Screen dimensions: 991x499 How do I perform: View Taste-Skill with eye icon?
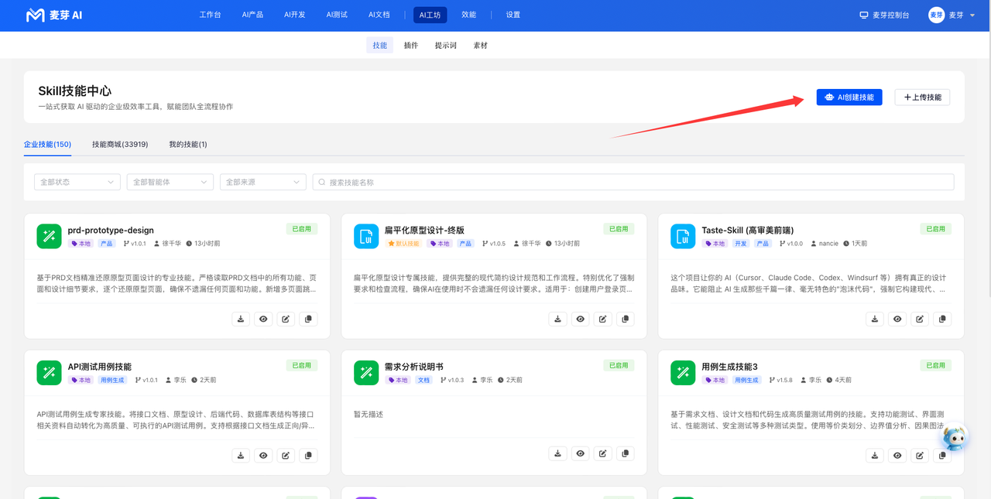pyautogui.click(x=897, y=319)
